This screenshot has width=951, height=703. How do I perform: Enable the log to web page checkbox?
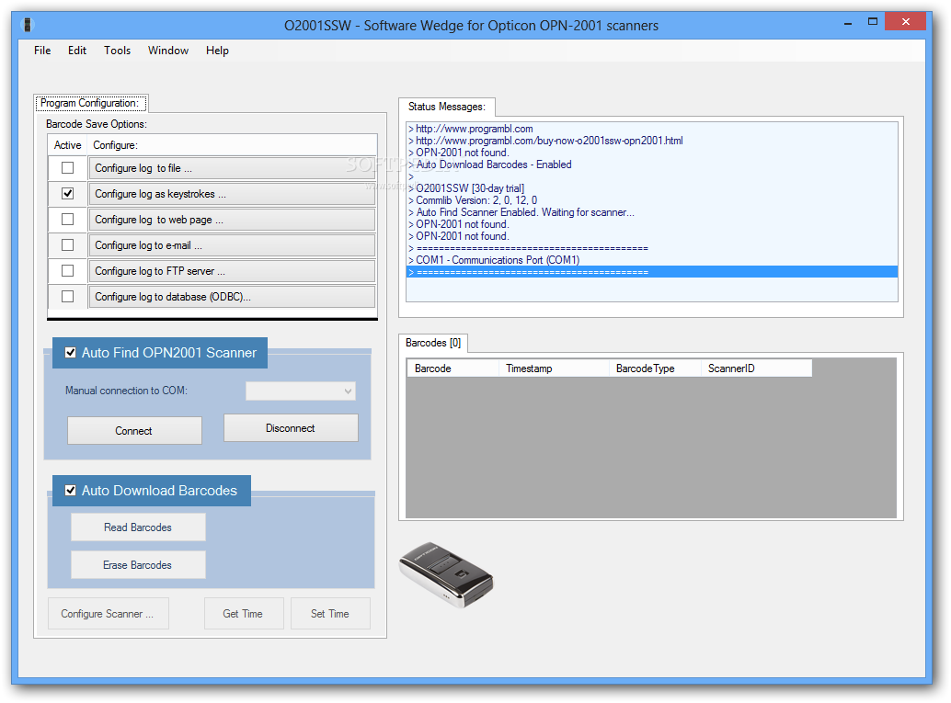tap(67, 220)
